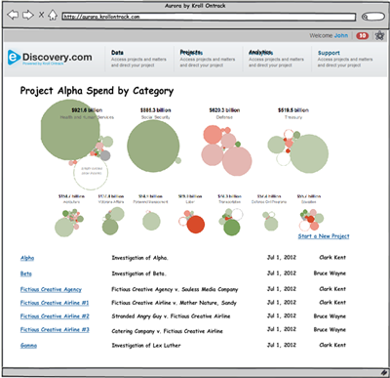
Task: Click the eDiscovery.com logo
Action: click(x=50, y=58)
